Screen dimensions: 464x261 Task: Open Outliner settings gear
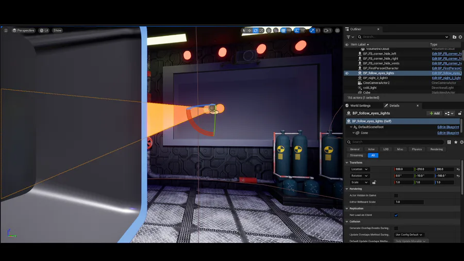pyautogui.click(x=460, y=37)
